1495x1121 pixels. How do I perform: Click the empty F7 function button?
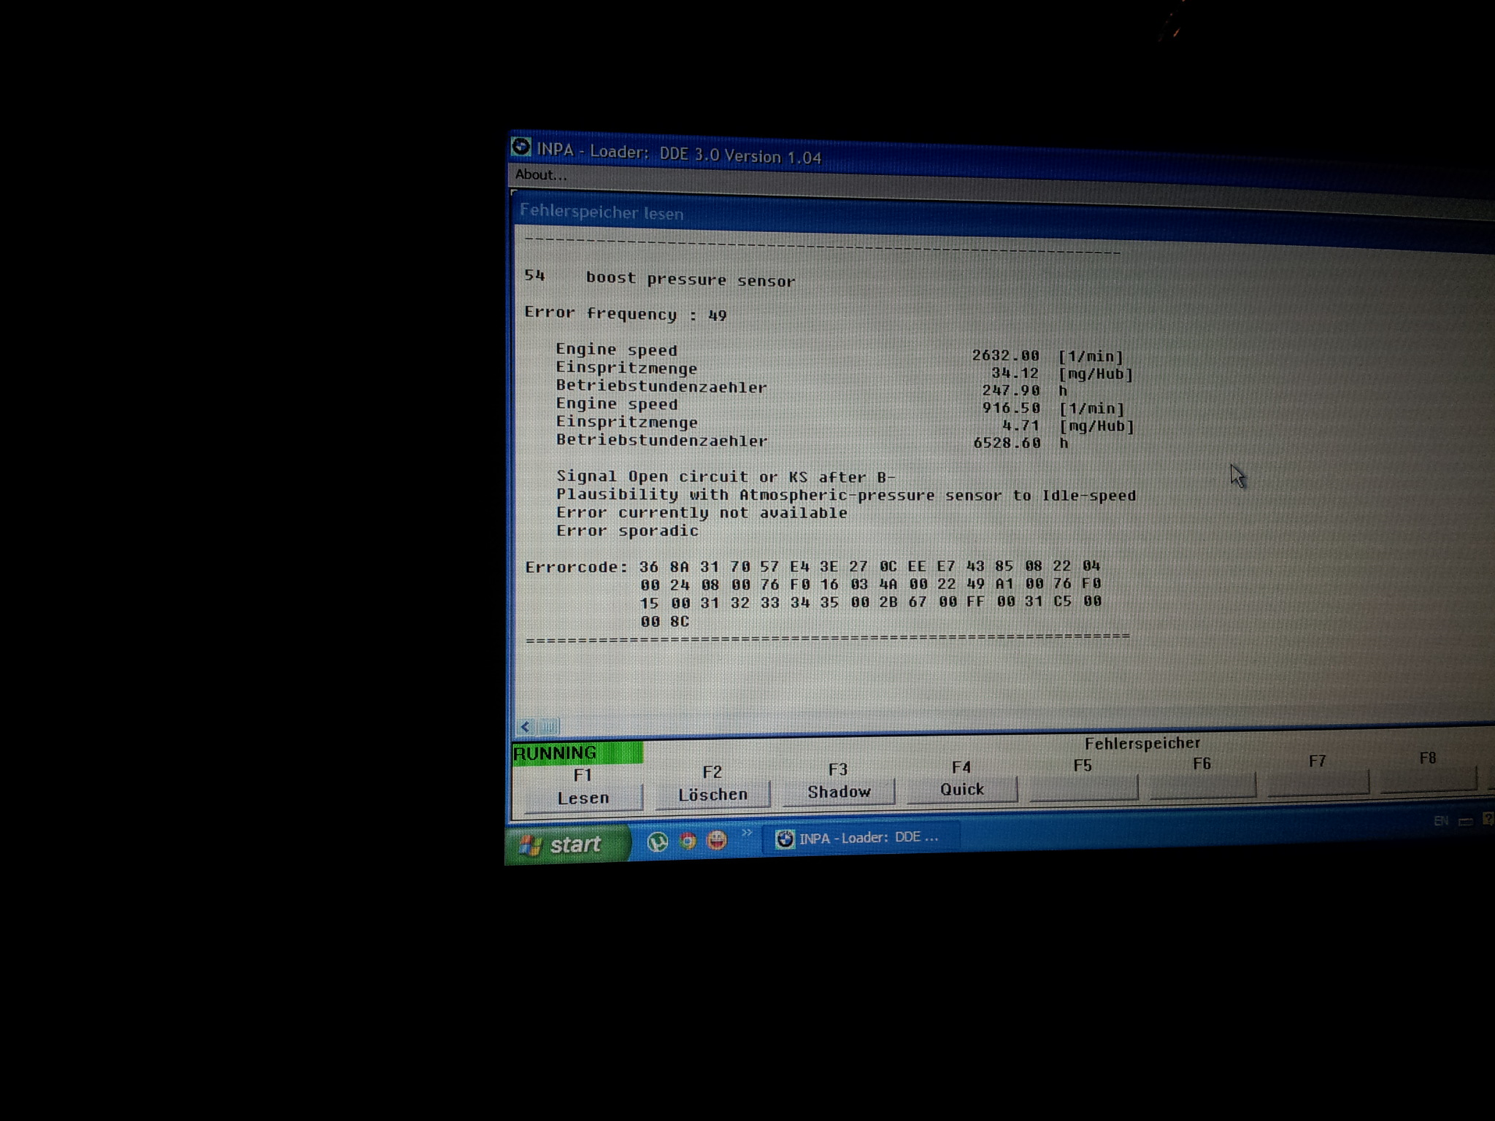tap(1318, 784)
